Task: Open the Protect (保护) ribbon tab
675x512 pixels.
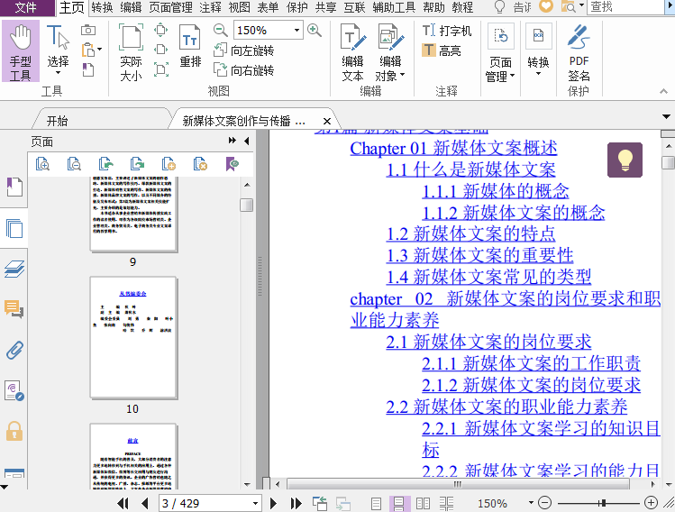Action: pyautogui.click(x=296, y=7)
